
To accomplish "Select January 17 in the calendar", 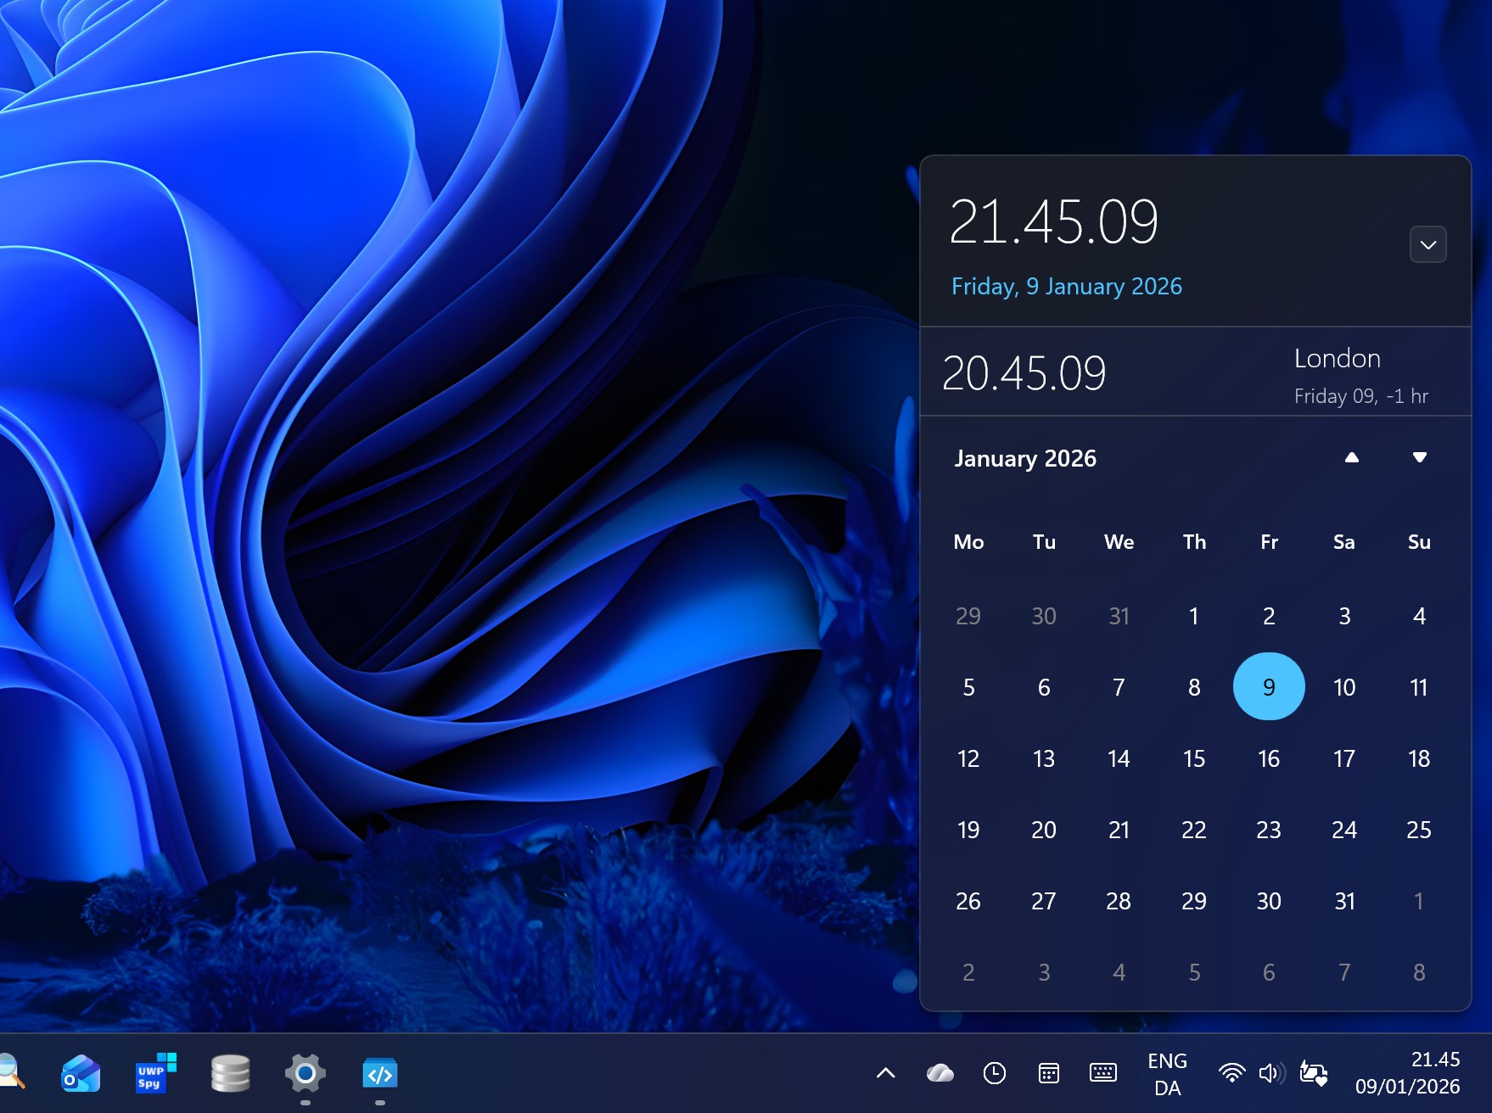I will 1344,758.
